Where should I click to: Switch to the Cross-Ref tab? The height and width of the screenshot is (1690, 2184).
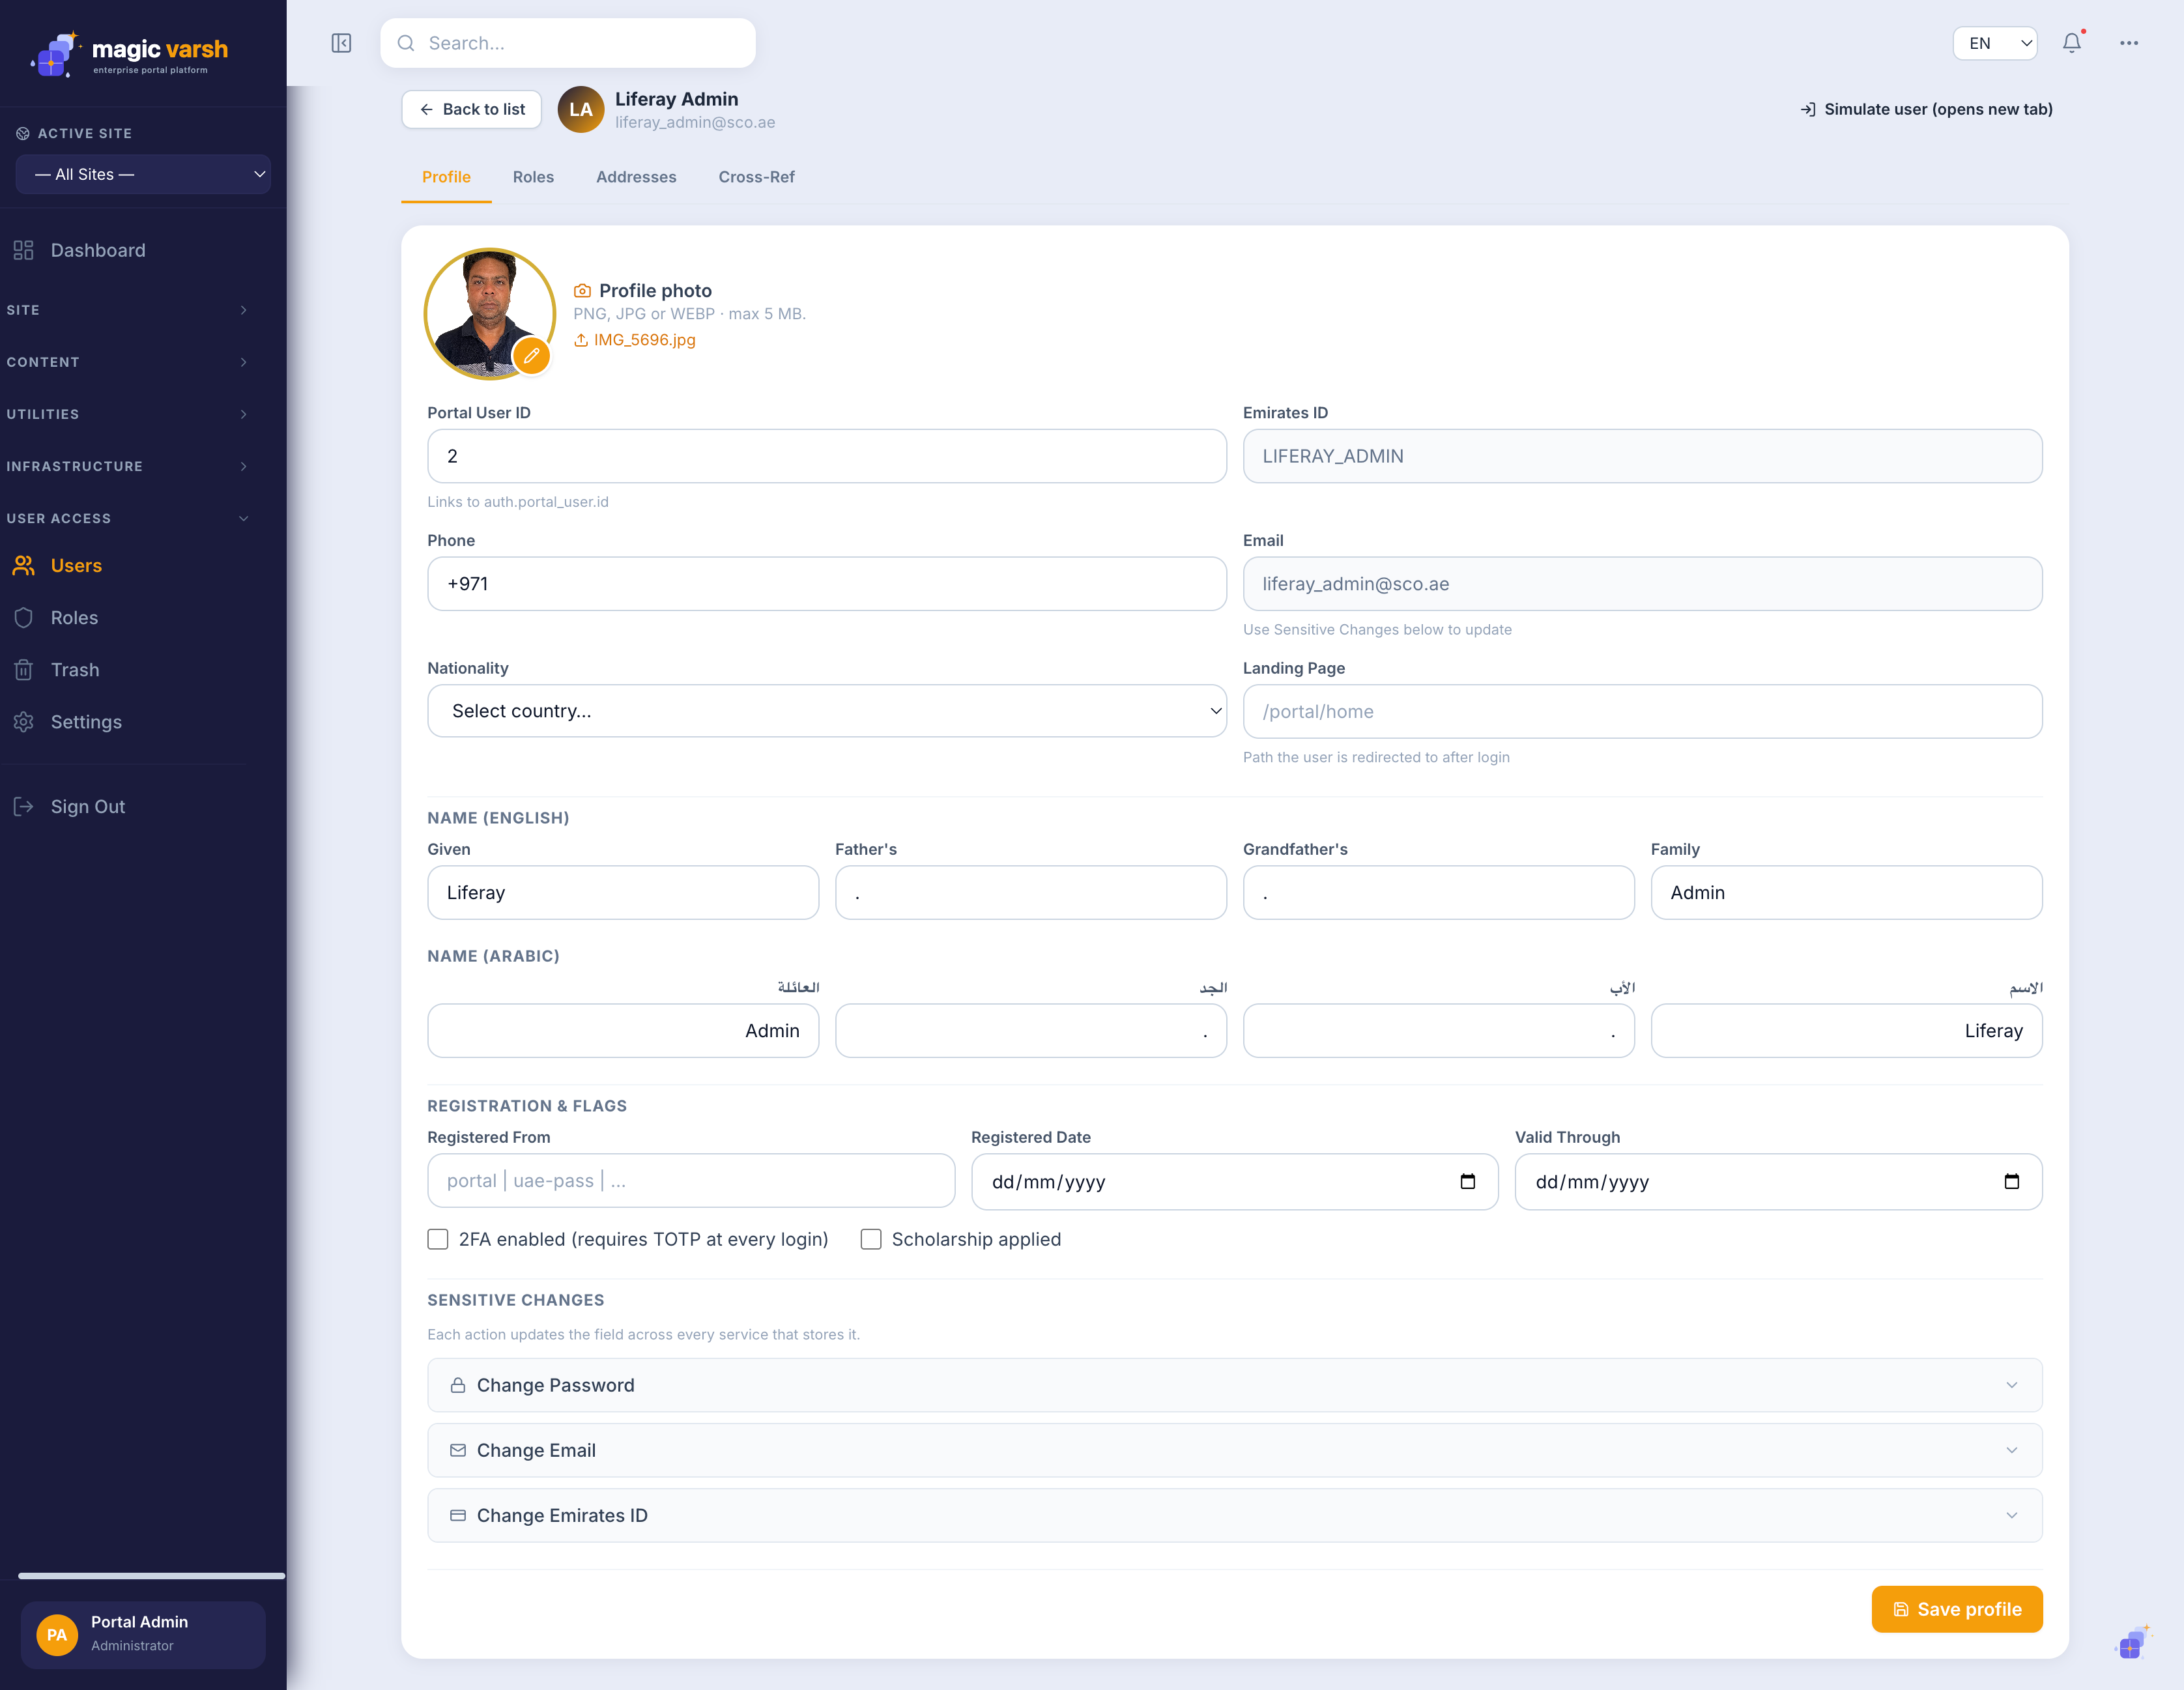click(756, 177)
